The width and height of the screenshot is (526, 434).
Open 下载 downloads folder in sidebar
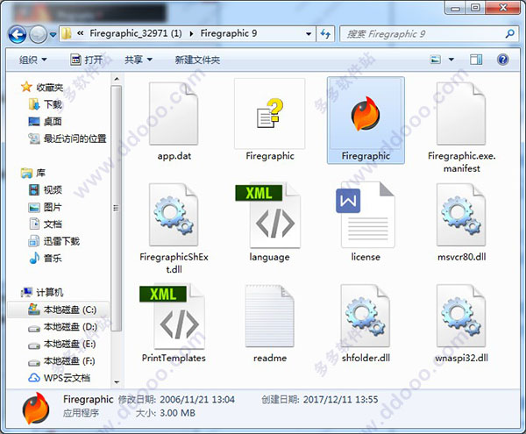pyautogui.click(x=46, y=104)
